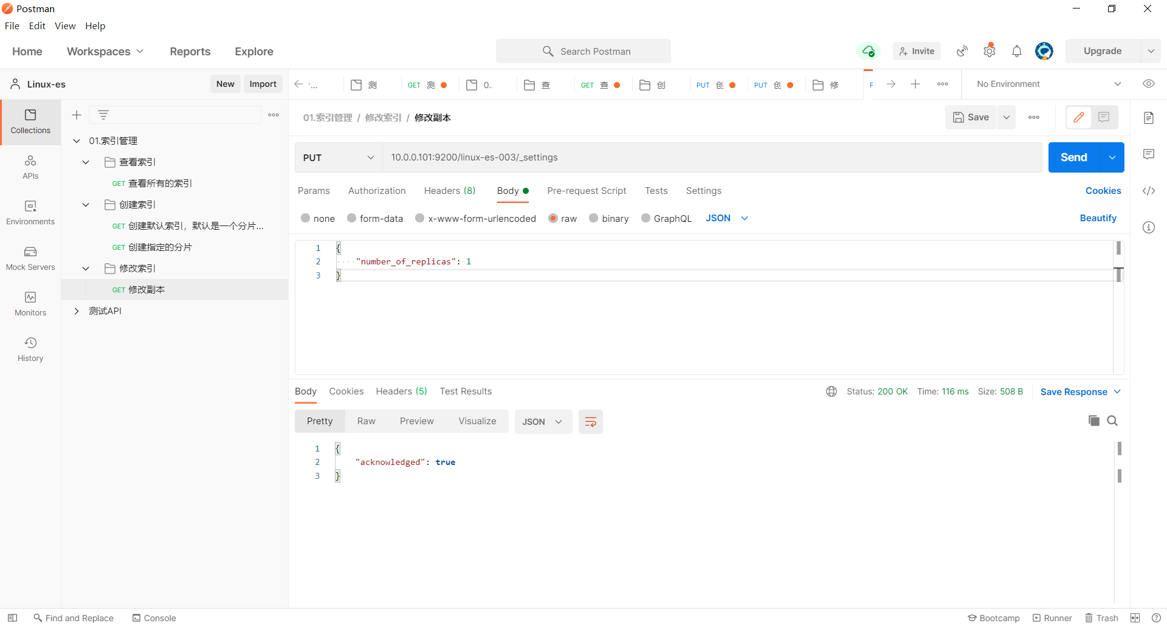Open the request info icon
Viewport: 1167px width, 626px height.
1149,227
